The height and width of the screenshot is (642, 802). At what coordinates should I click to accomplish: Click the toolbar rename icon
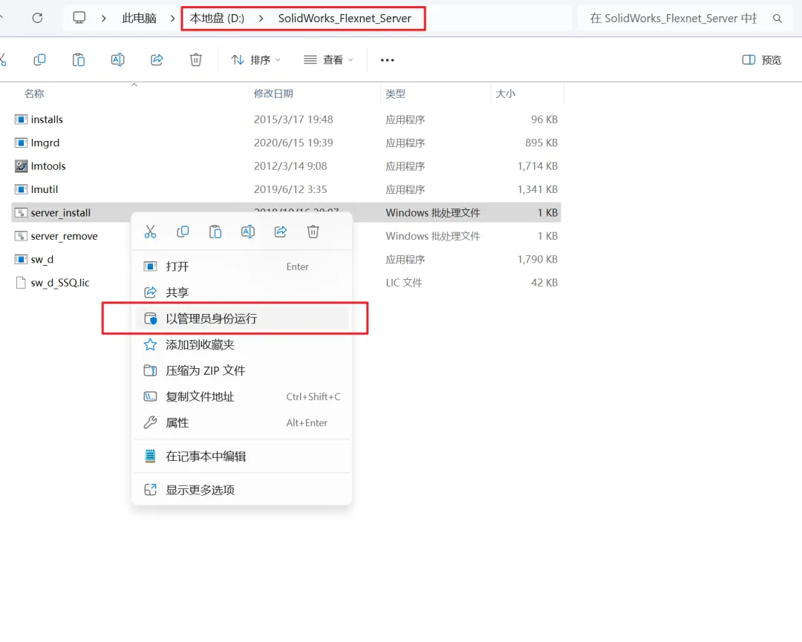pos(117,60)
